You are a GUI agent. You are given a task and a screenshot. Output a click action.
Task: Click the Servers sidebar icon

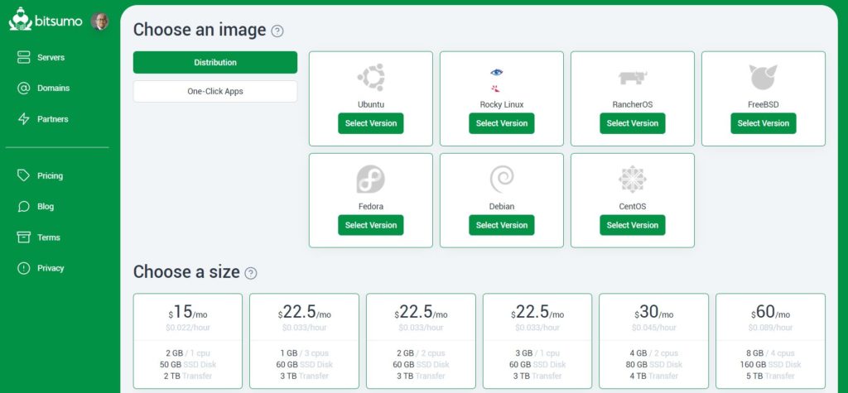coord(24,57)
